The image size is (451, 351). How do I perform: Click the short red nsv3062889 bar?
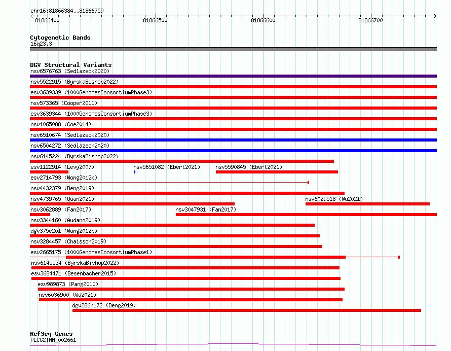pyautogui.click(x=40, y=215)
